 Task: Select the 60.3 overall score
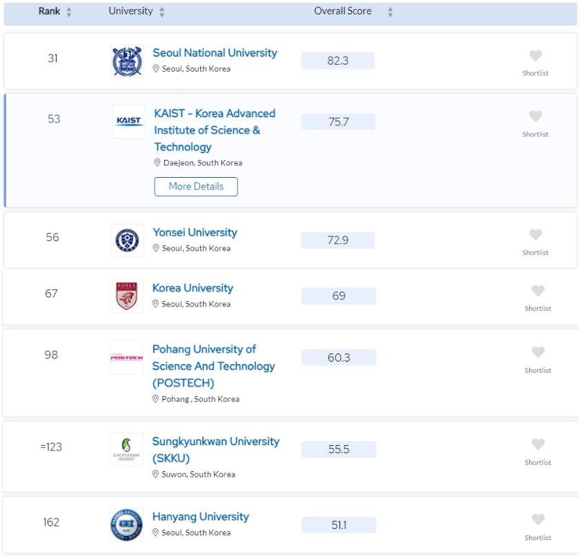[x=339, y=358]
